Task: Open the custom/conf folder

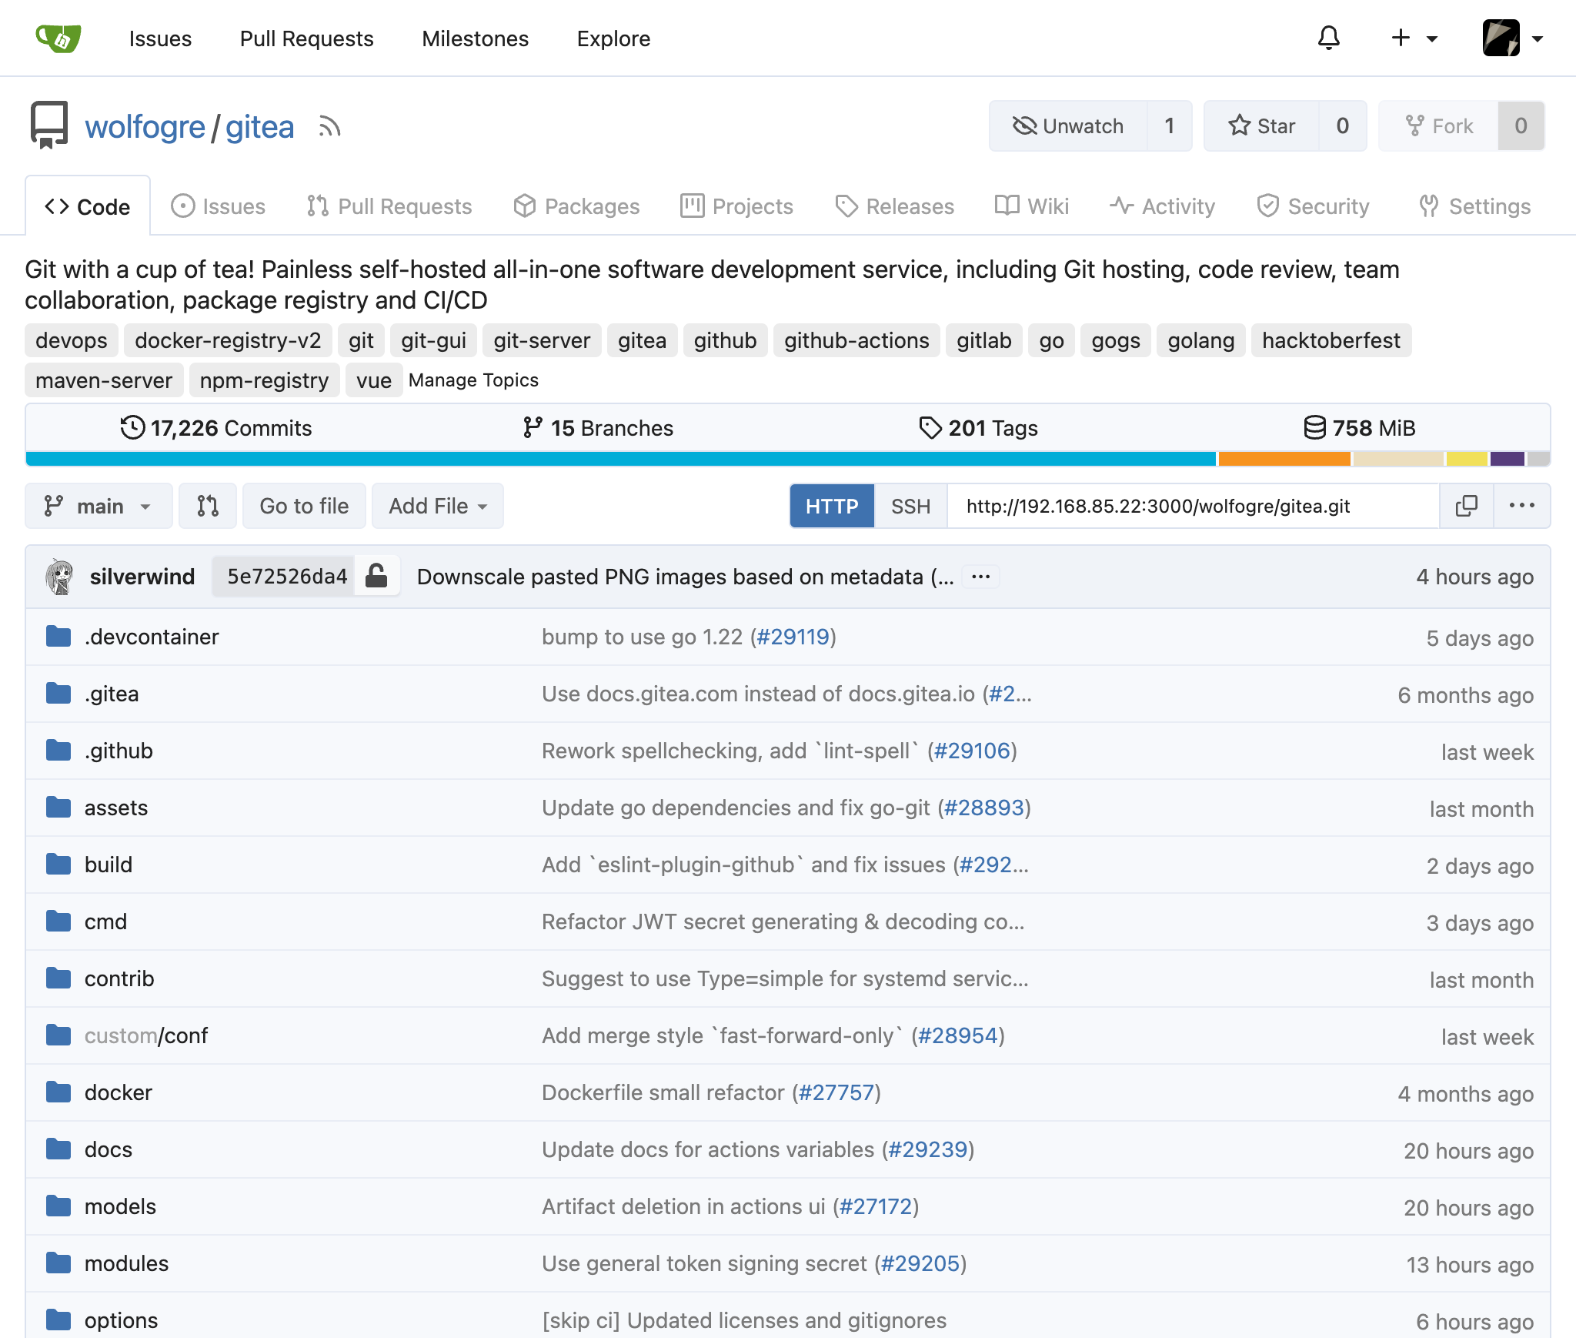Action: click(146, 1035)
